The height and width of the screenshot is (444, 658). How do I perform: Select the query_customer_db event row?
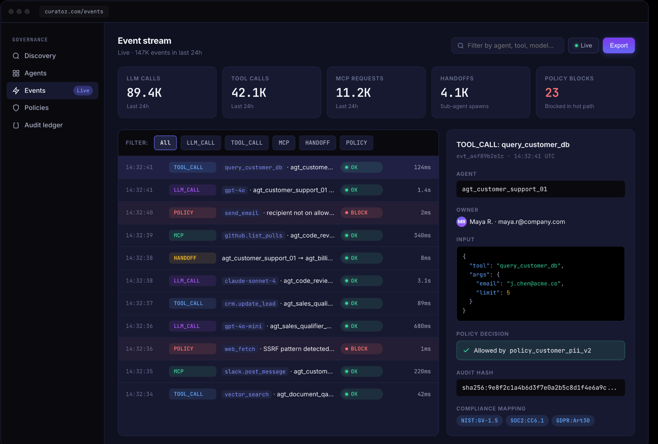pyautogui.click(x=278, y=167)
